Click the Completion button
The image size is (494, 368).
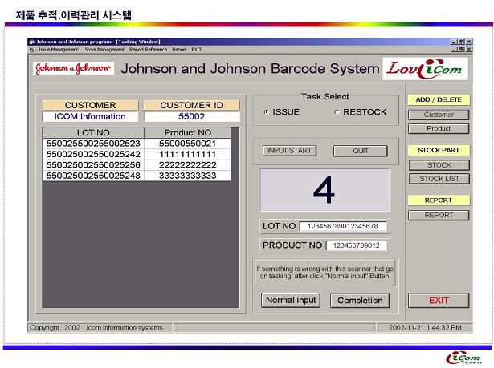[x=361, y=301]
